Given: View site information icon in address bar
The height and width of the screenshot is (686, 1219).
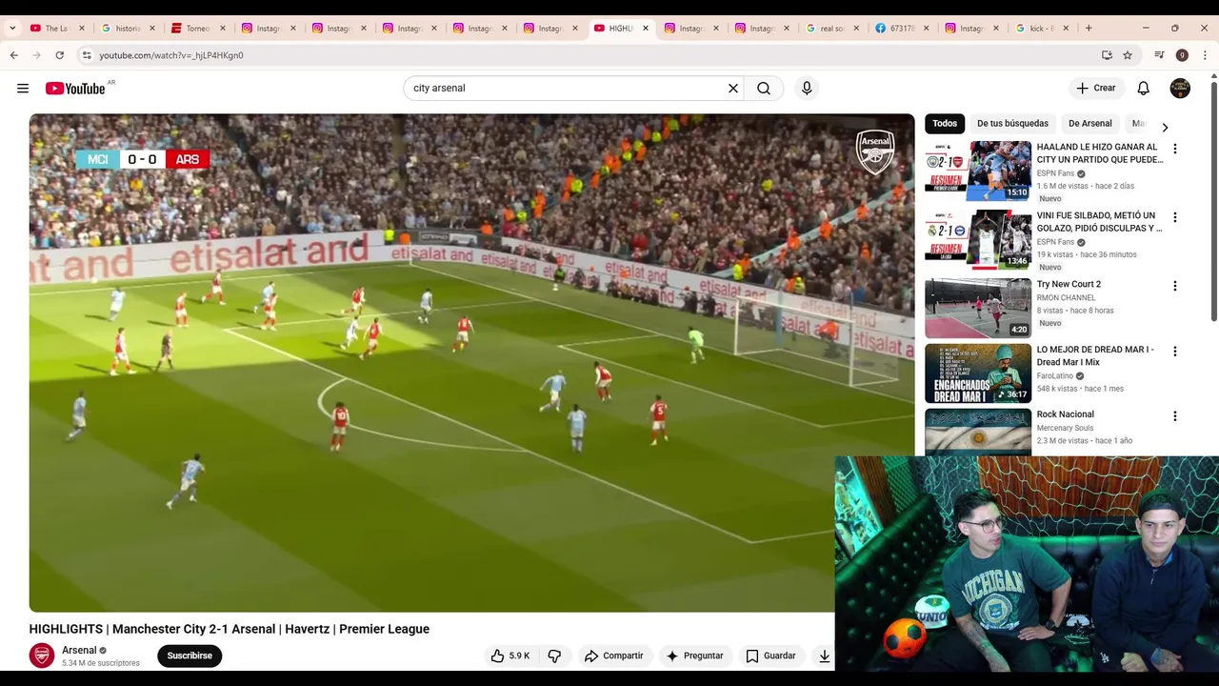Looking at the screenshot, I should pos(86,55).
